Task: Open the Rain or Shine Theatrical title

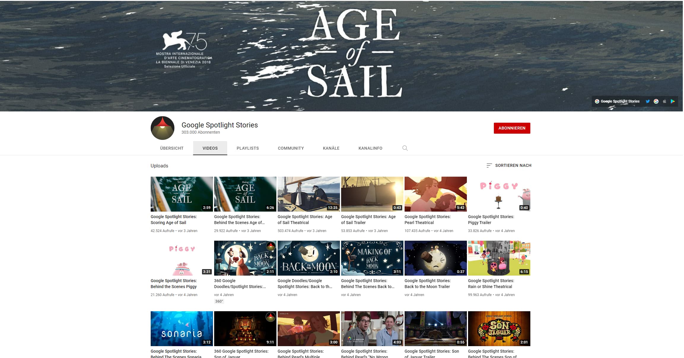Action: tap(491, 284)
